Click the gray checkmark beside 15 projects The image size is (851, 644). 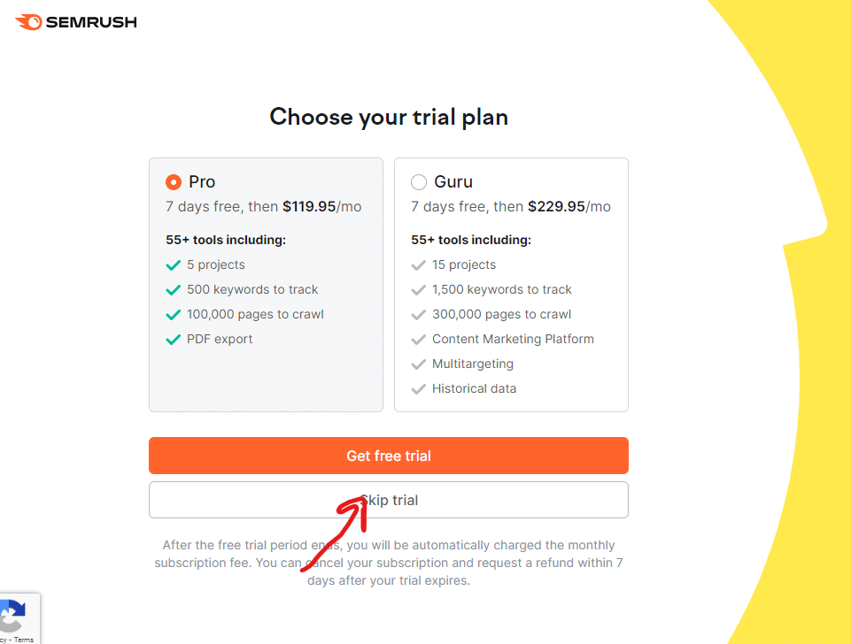pos(419,264)
